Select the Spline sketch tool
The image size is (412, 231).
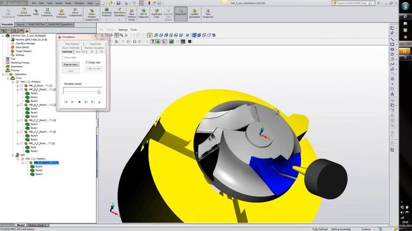(x=392, y=64)
